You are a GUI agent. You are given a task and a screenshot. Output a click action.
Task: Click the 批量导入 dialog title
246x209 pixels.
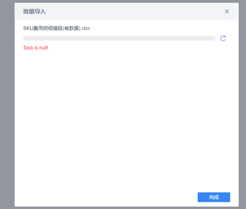tap(35, 11)
